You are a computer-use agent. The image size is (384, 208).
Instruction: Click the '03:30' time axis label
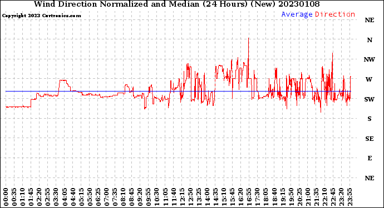[x=56, y=197]
